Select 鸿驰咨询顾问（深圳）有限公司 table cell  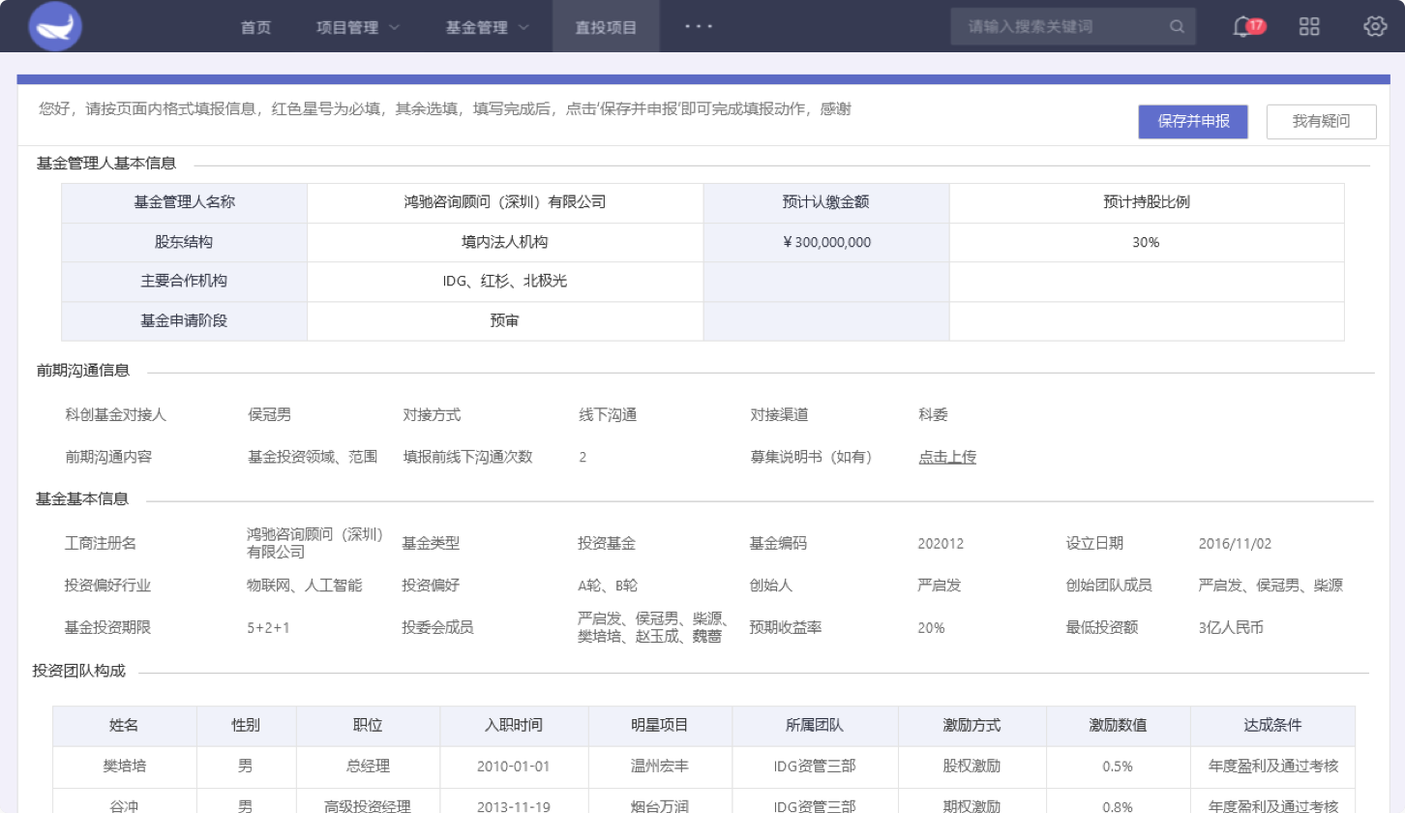tap(505, 202)
